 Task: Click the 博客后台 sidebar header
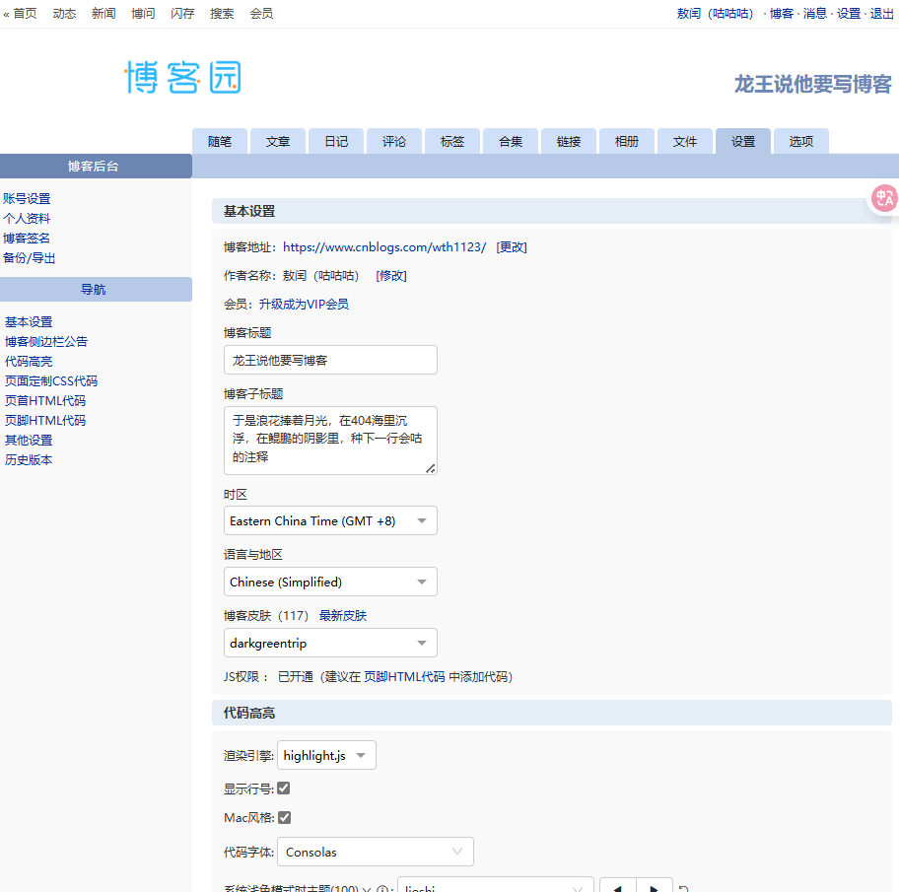pos(94,167)
